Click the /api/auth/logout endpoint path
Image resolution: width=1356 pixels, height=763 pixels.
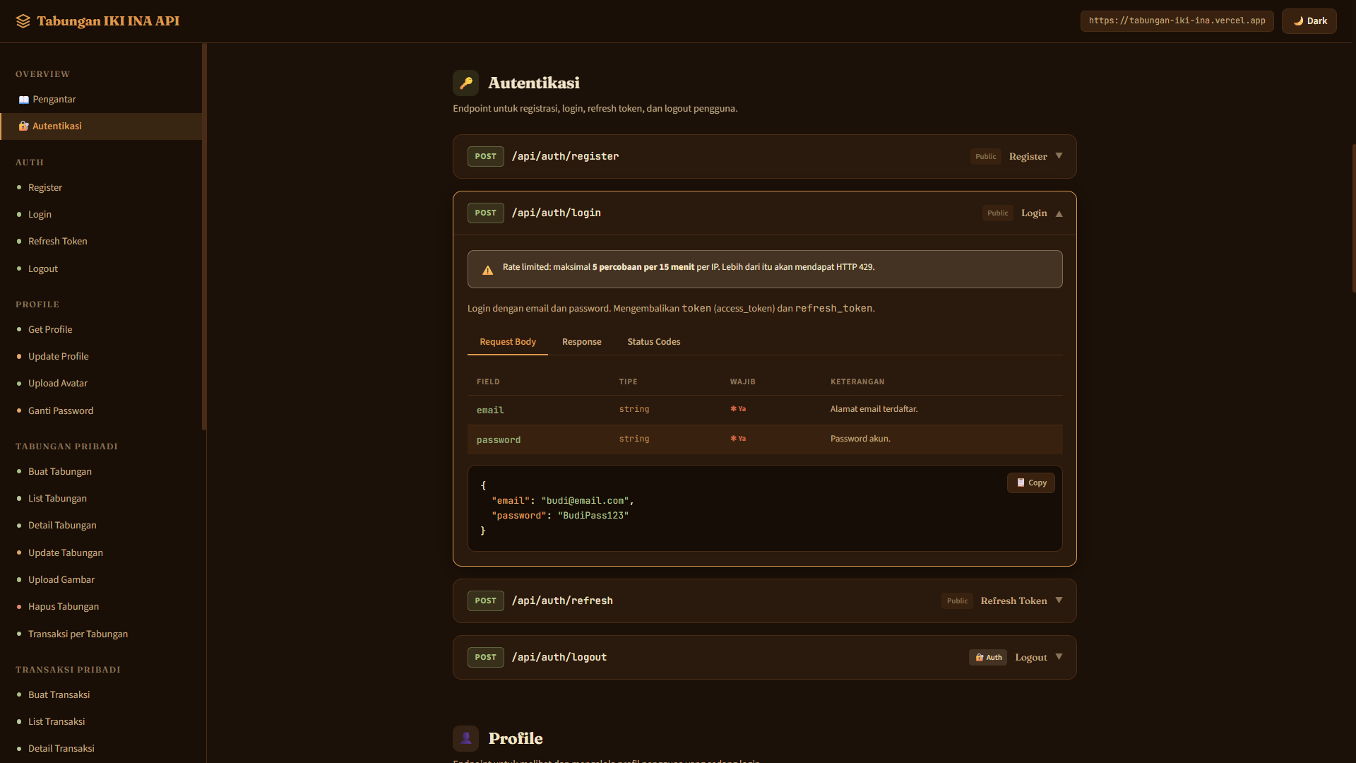(559, 657)
